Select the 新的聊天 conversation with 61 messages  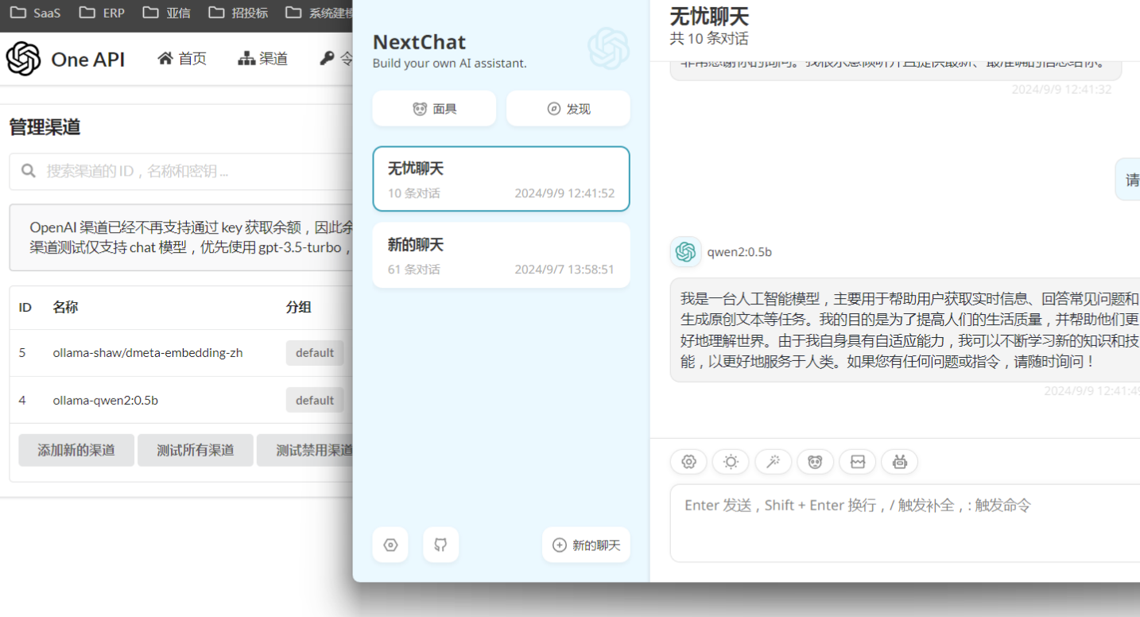tap(502, 255)
